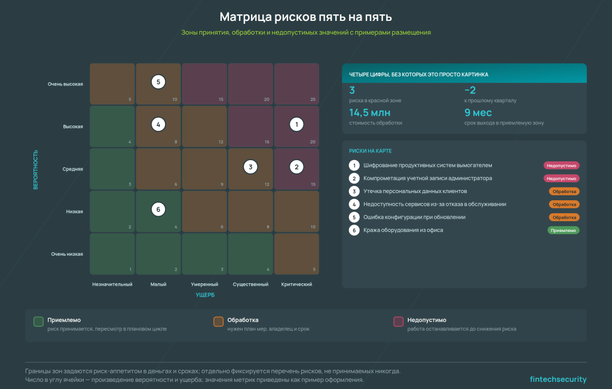Click list number badge 4 beside Недоступность
Screen dimensions: 612x389
coord(354,204)
